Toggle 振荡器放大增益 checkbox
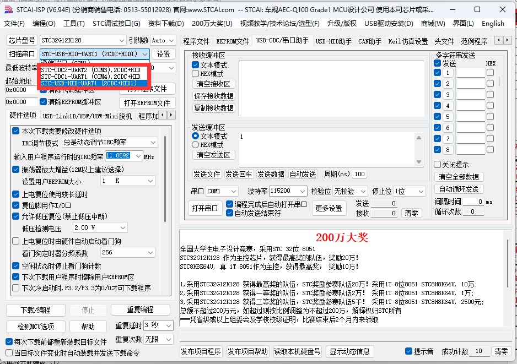 click(15, 169)
